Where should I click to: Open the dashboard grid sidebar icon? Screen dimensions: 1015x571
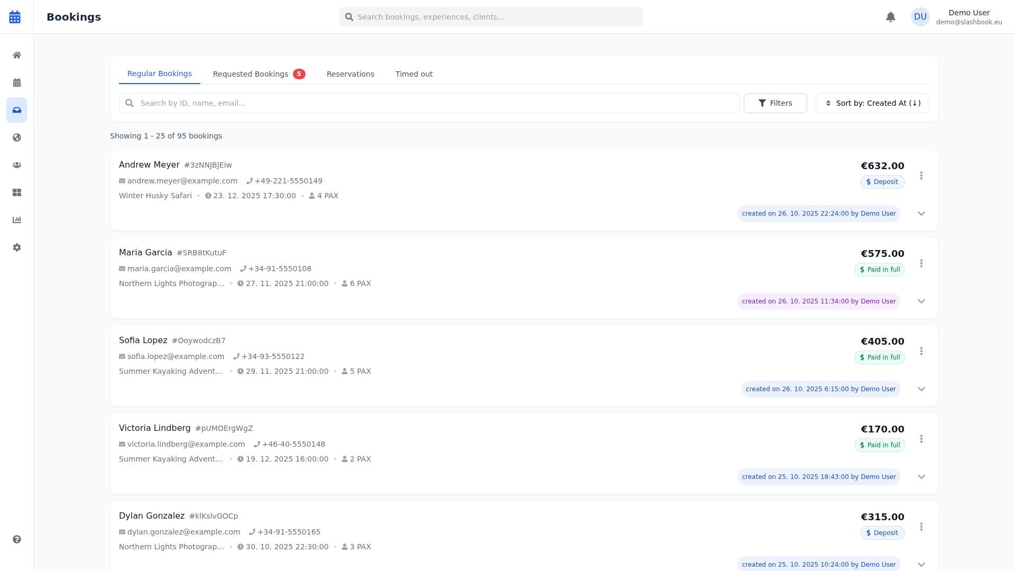click(x=17, y=192)
